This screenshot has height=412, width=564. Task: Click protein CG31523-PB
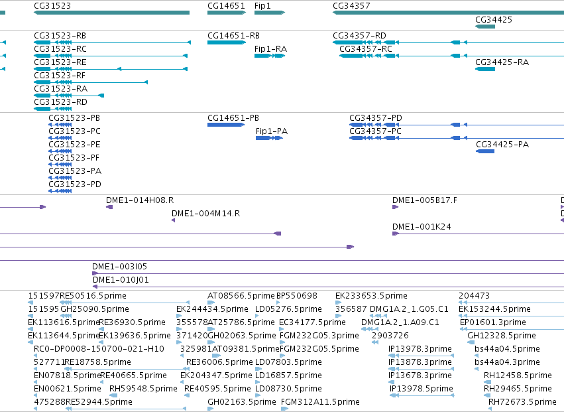coord(60,125)
